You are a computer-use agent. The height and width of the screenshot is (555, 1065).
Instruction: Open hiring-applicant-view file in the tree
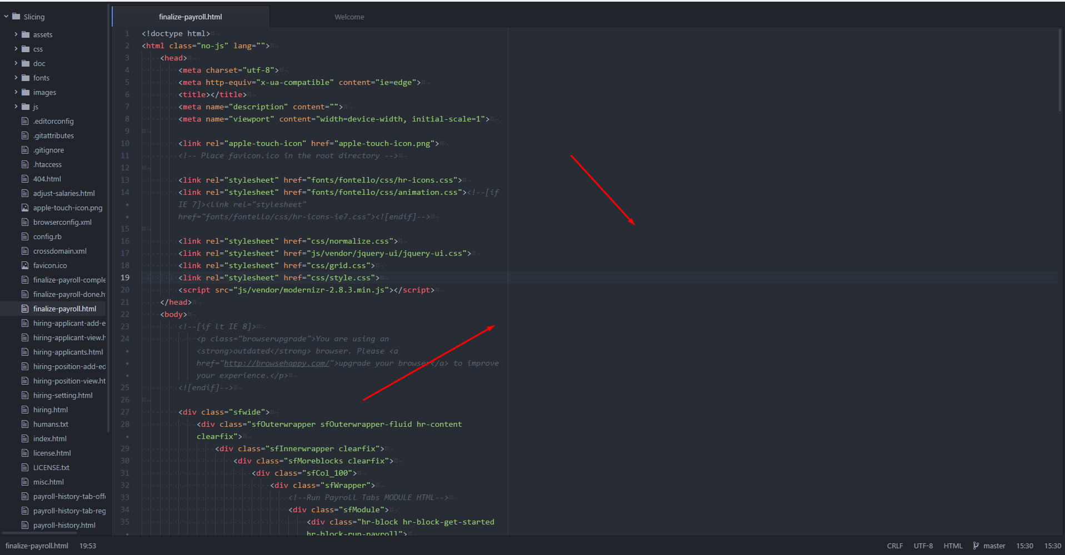pos(69,337)
